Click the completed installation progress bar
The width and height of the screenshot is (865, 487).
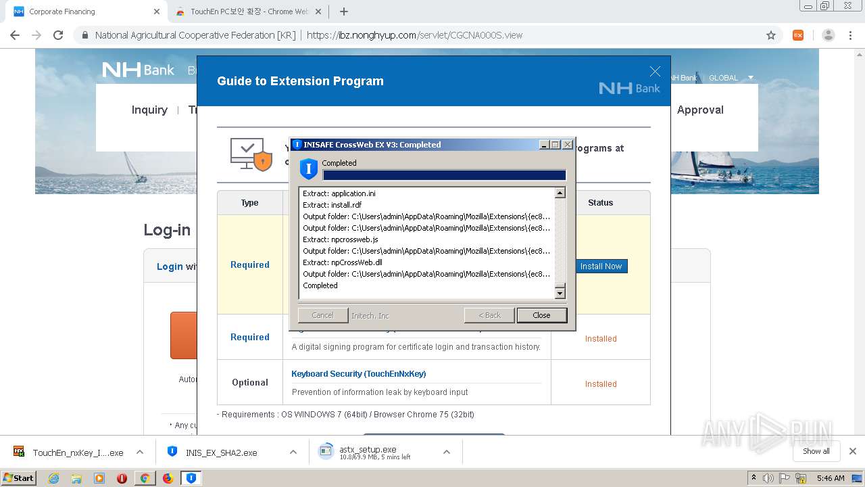[444, 175]
